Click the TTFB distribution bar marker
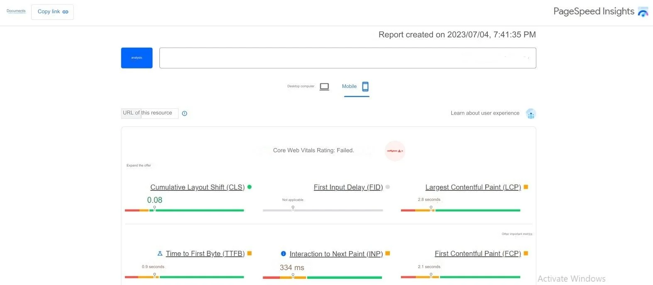This screenshot has height=285, width=653. (x=154, y=275)
